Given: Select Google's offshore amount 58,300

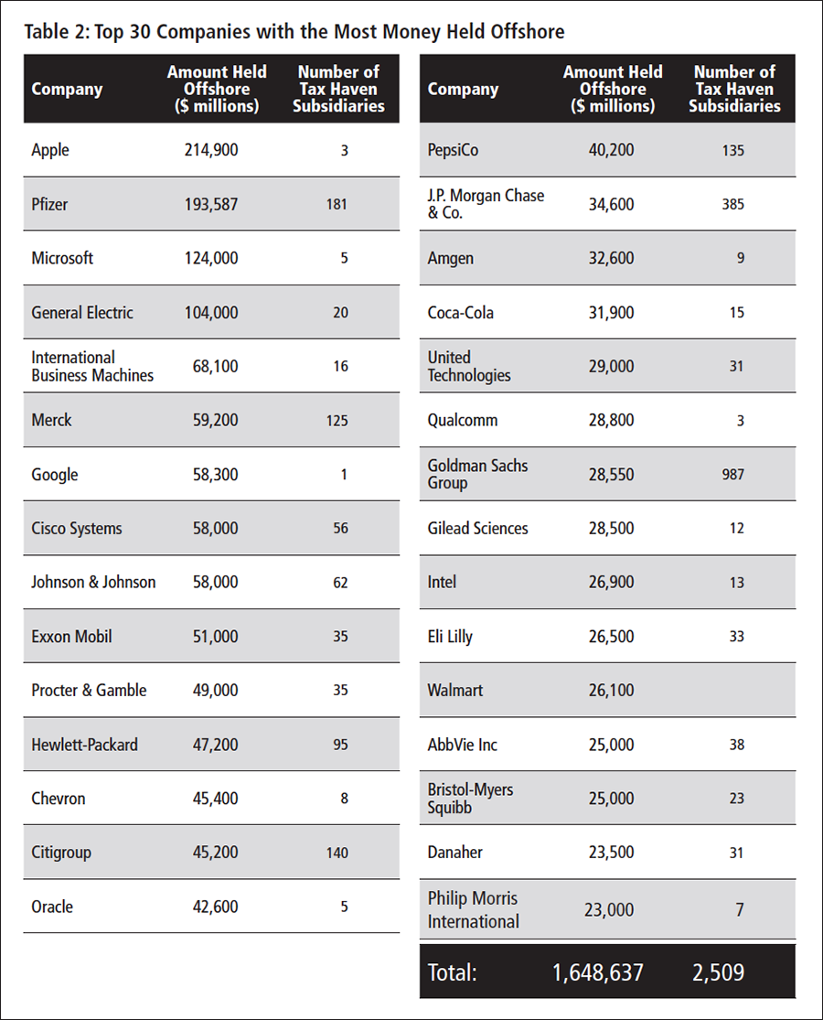Looking at the screenshot, I should (215, 474).
